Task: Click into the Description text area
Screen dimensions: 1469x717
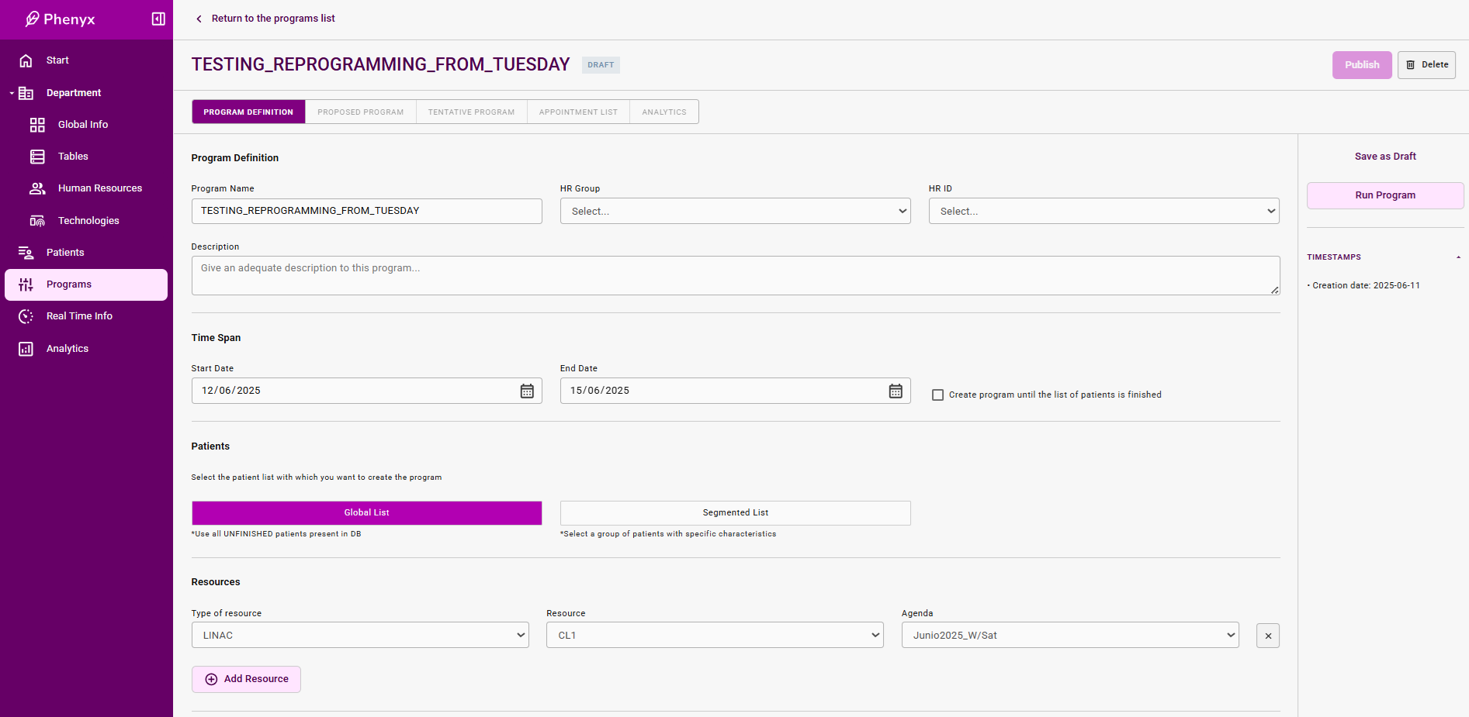Action: 735,275
